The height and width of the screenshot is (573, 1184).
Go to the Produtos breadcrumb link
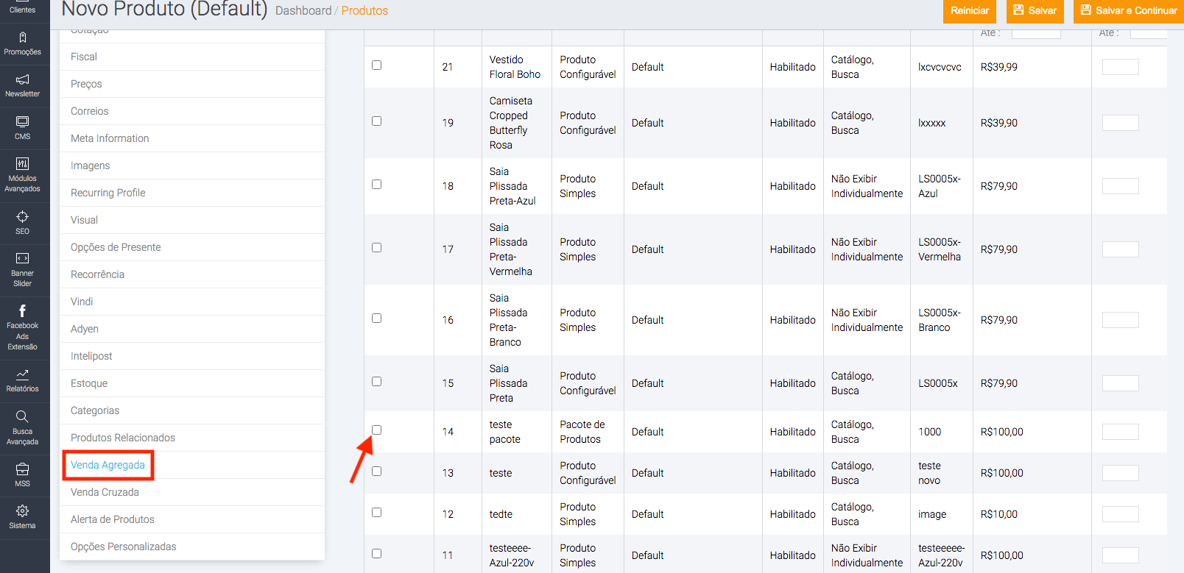coord(364,10)
